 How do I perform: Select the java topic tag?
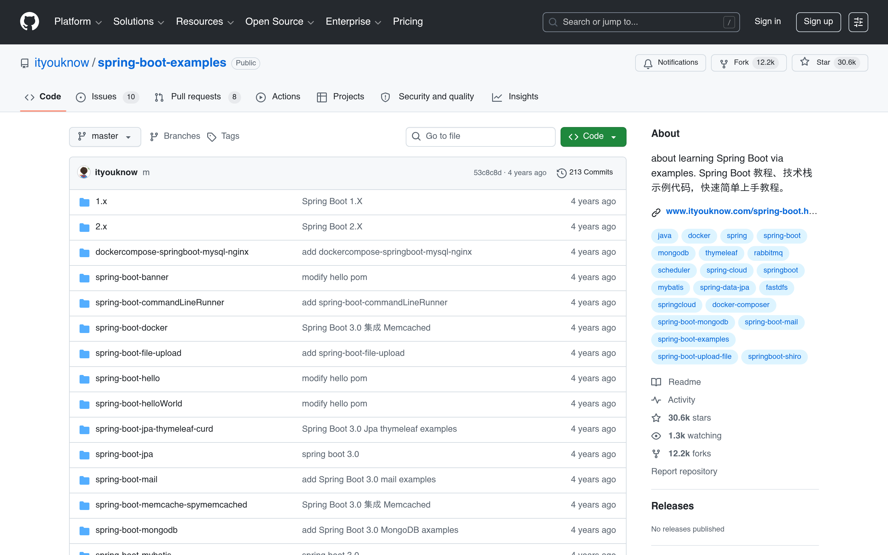(664, 236)
